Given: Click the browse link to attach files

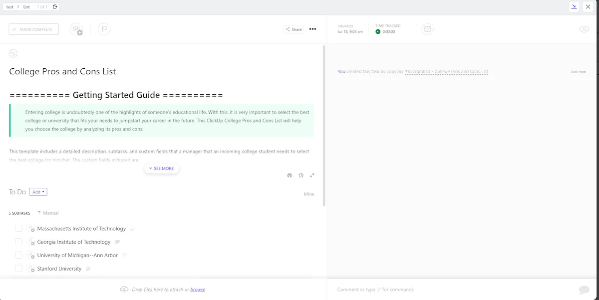Looking at the screenshot, I should [198, 290].
